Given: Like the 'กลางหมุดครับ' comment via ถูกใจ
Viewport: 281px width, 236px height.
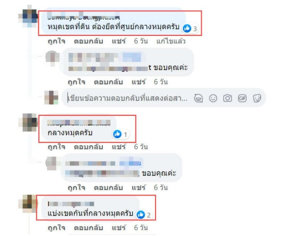Looking at the screenshot, I should point(56,147).
